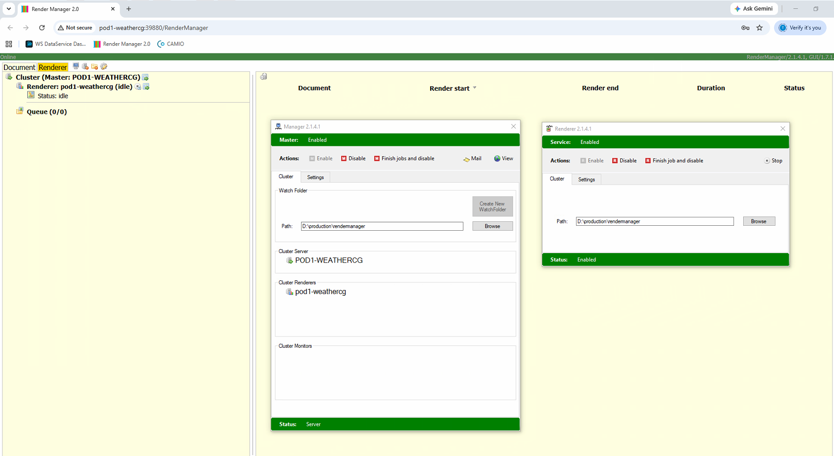Viewport: 834px width, 456px height.
Task: Click the server-stop icon in the Renderer toolbar
Action: click(x=85, y=66)
